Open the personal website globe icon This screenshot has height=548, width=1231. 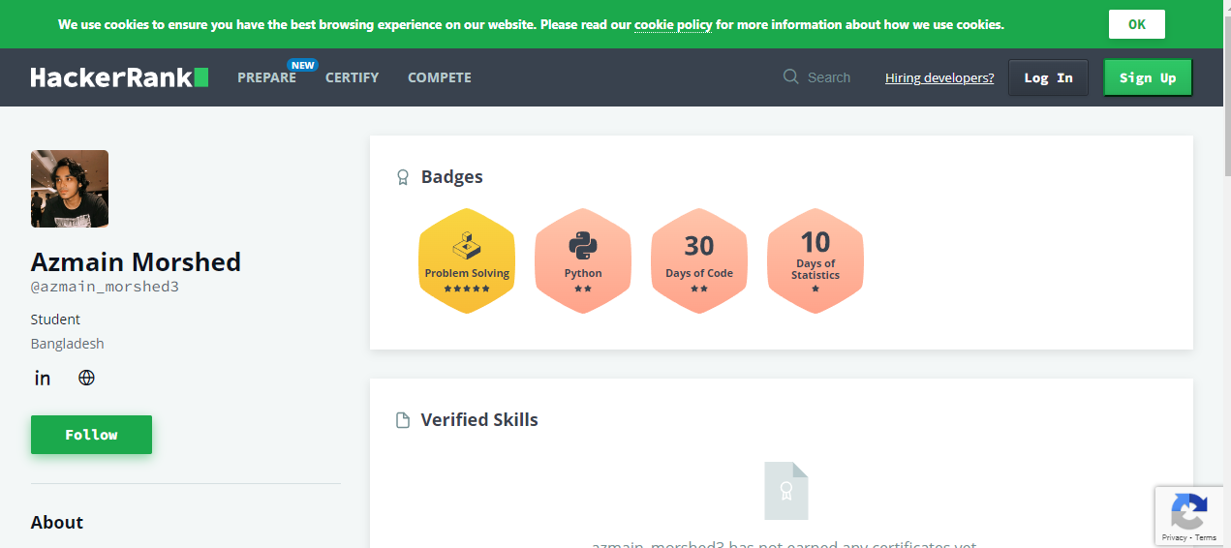point(86,378)
